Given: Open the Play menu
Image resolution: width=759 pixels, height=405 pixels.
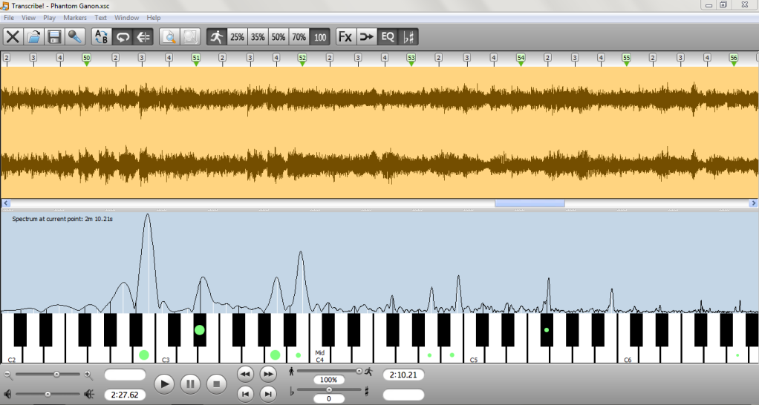Looking at the screenshot, I should [x=49, y=17].
